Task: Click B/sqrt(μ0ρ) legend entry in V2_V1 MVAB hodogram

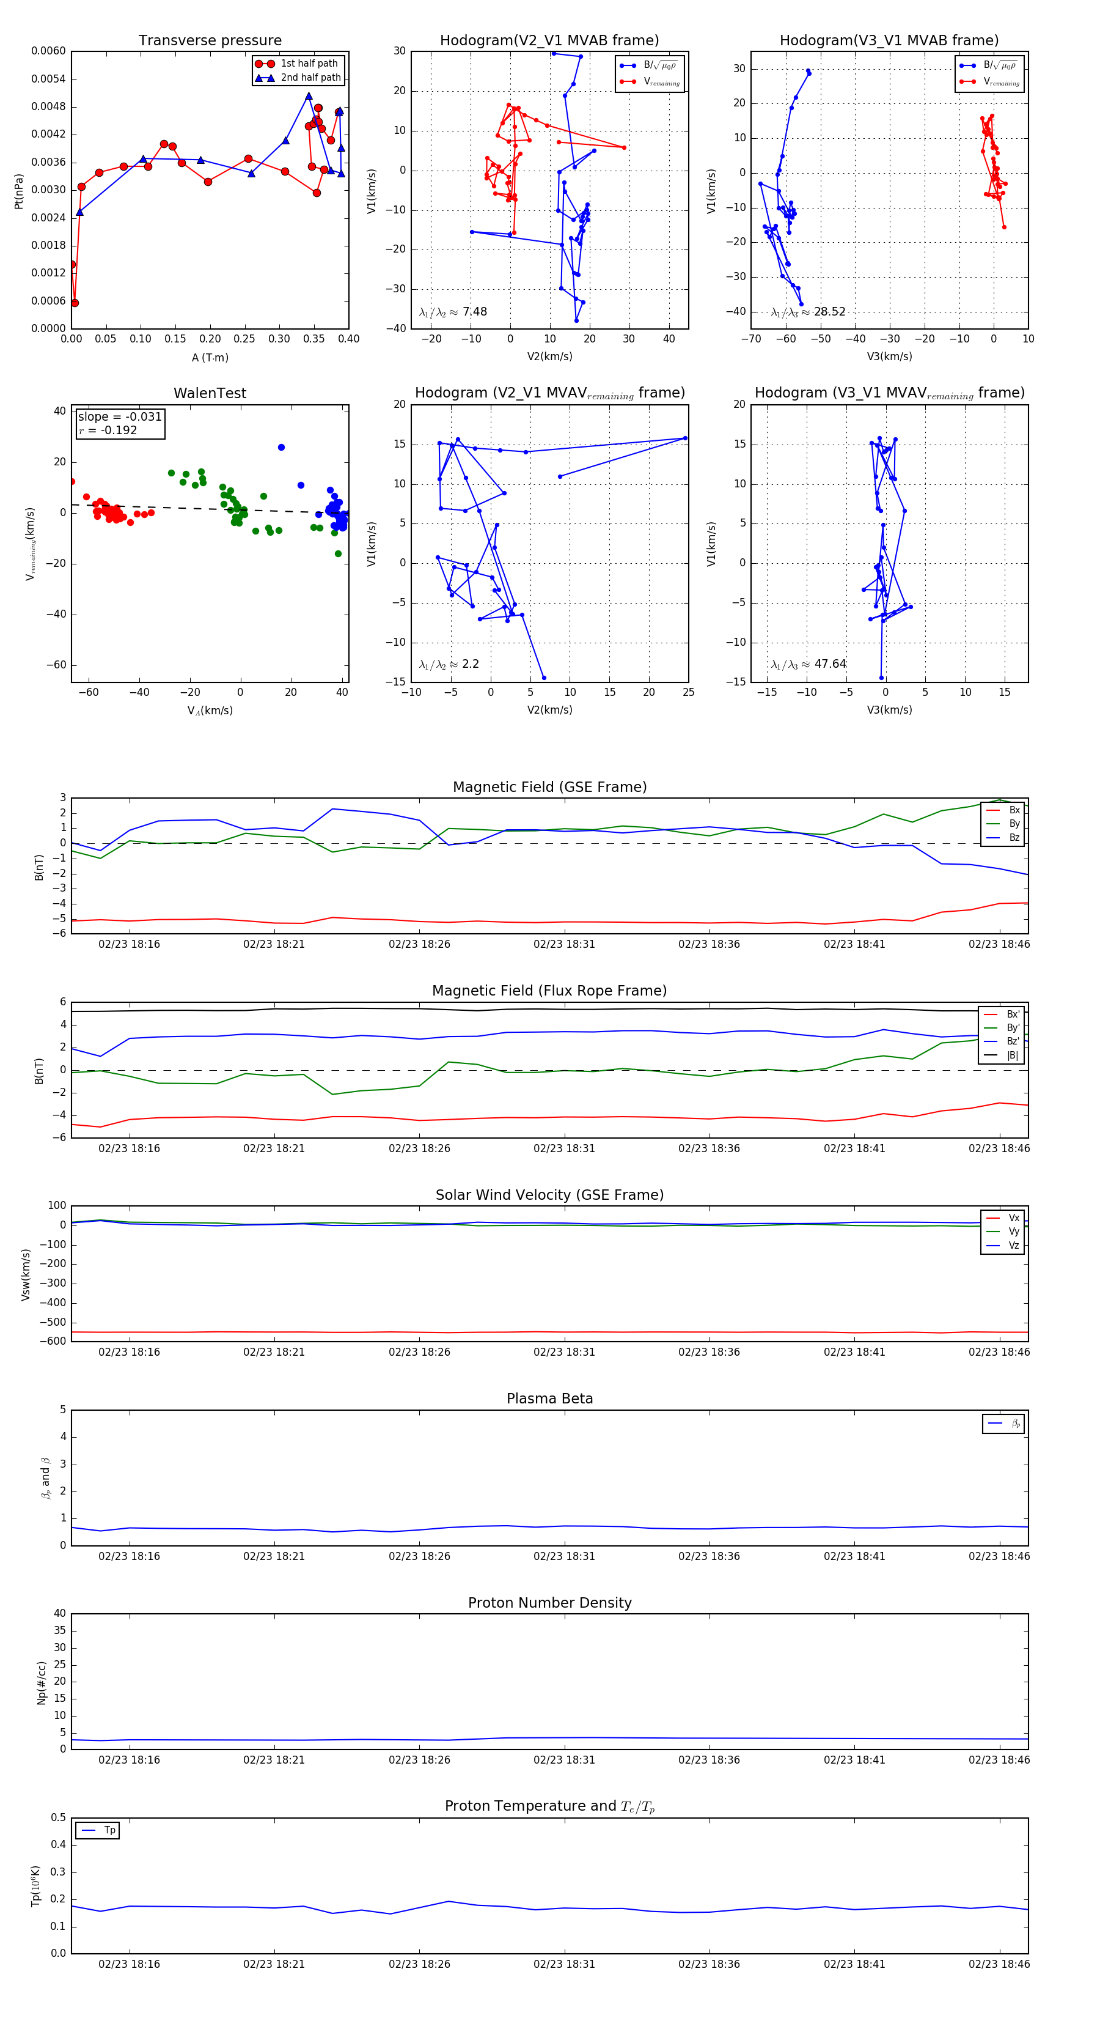Action: click(649, 66)
